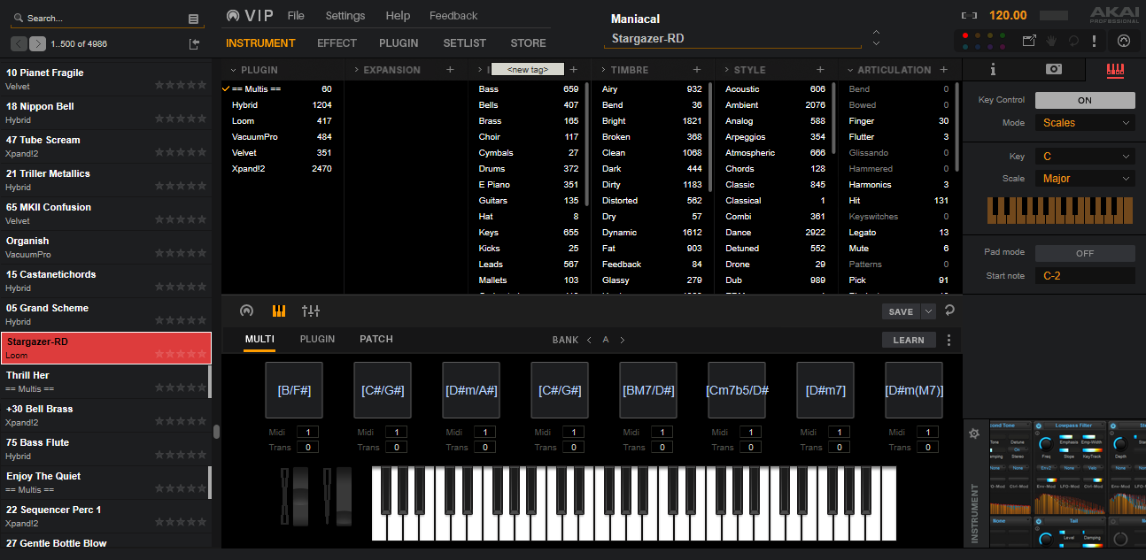Viewport: 1146px width, 560px height.
Task: Toggle the Key Control ON switch
Action: (x=1084, y=100)
